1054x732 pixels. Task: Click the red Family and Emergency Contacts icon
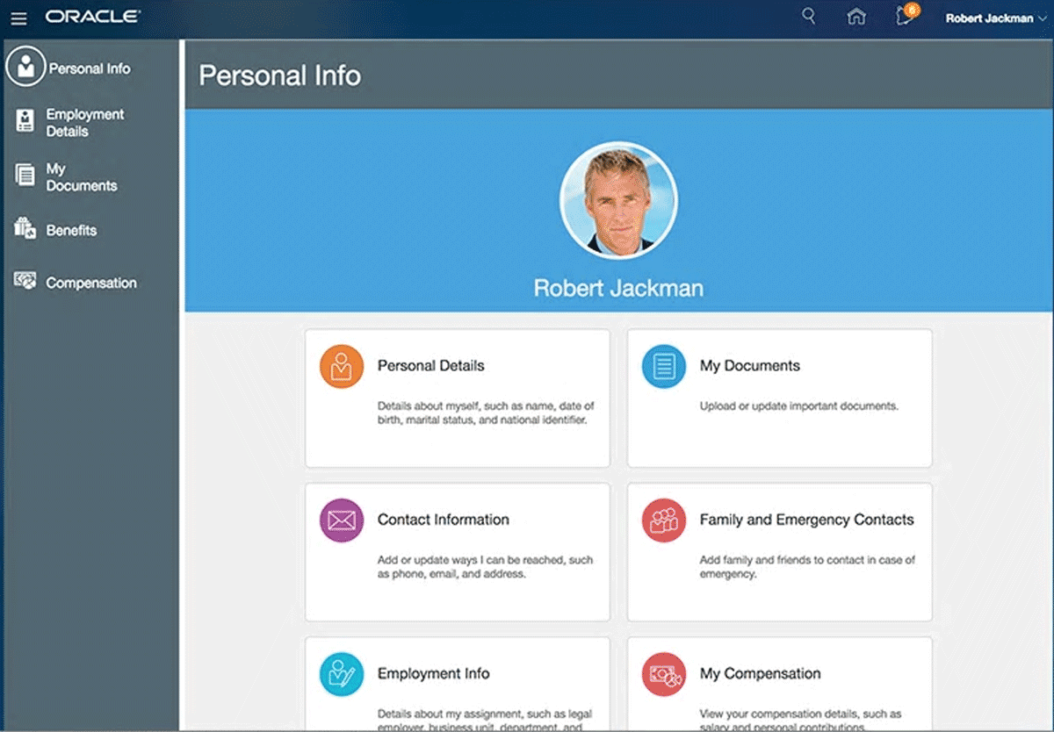pos(664,520)
